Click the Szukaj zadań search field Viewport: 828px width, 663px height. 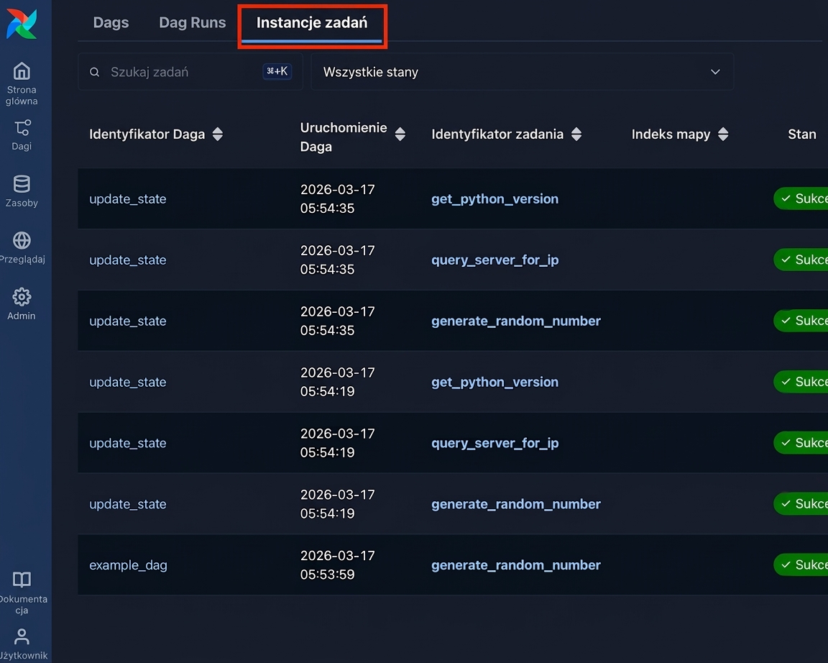coord(190,72)
